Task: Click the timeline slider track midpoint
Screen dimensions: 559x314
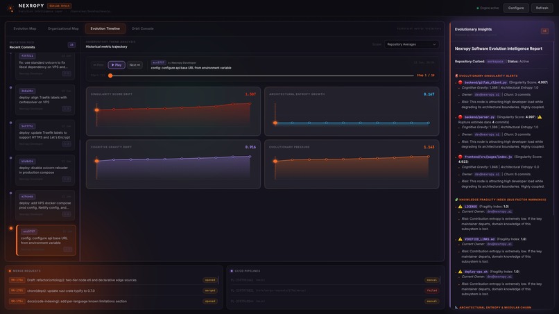Action: click(262, 76)
